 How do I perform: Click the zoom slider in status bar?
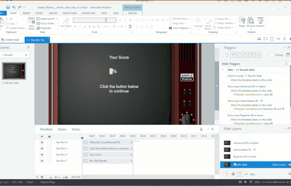[275, 182]
